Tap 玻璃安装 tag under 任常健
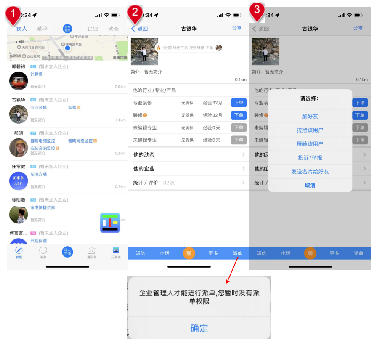The image size is (382, 348). click(x=38, y=174)
